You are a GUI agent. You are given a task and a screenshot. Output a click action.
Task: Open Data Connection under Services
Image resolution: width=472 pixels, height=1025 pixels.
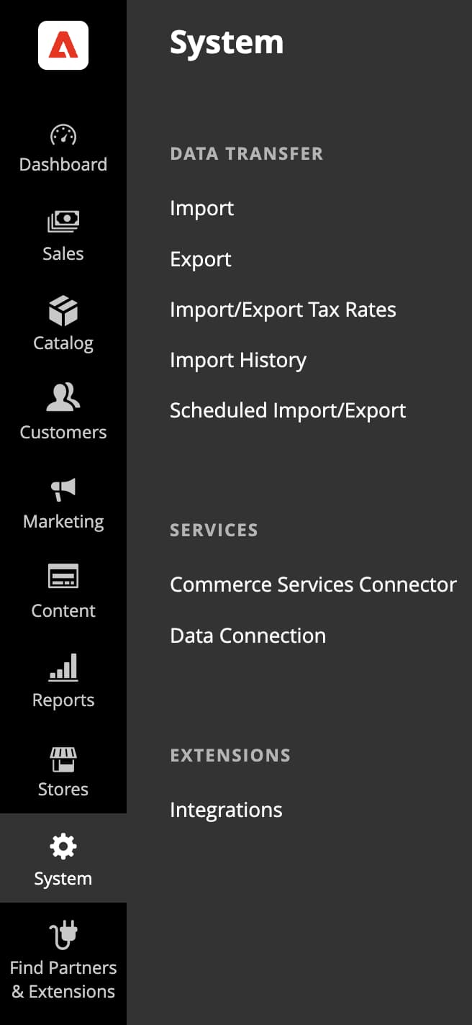pos(248,636)
